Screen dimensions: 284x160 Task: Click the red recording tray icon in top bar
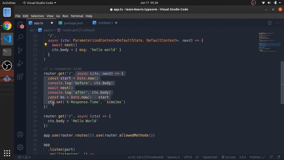[x=253, y=3]
